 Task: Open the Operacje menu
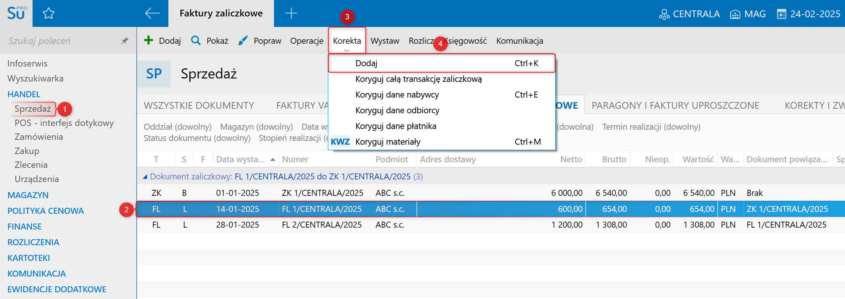[x=307, y=41]
